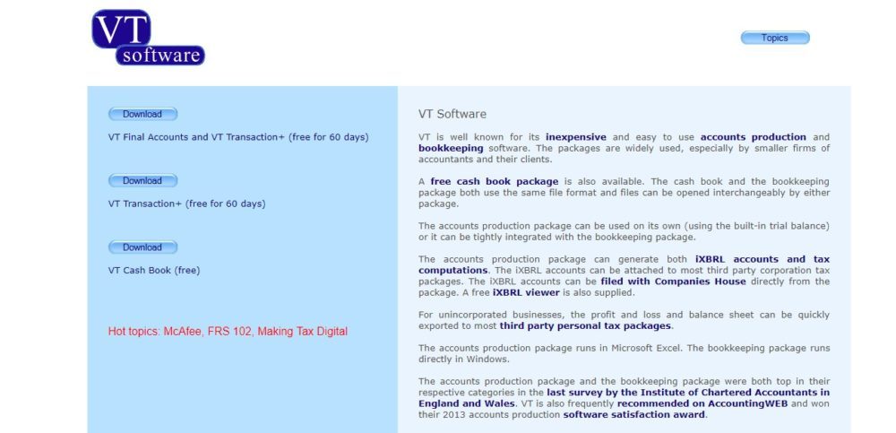Open 'third party personal tax packages' link

(x=585, y=325)
